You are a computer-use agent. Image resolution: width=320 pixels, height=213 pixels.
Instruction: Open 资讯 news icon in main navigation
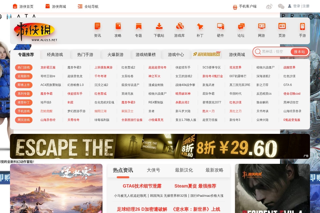coord(97,26)
